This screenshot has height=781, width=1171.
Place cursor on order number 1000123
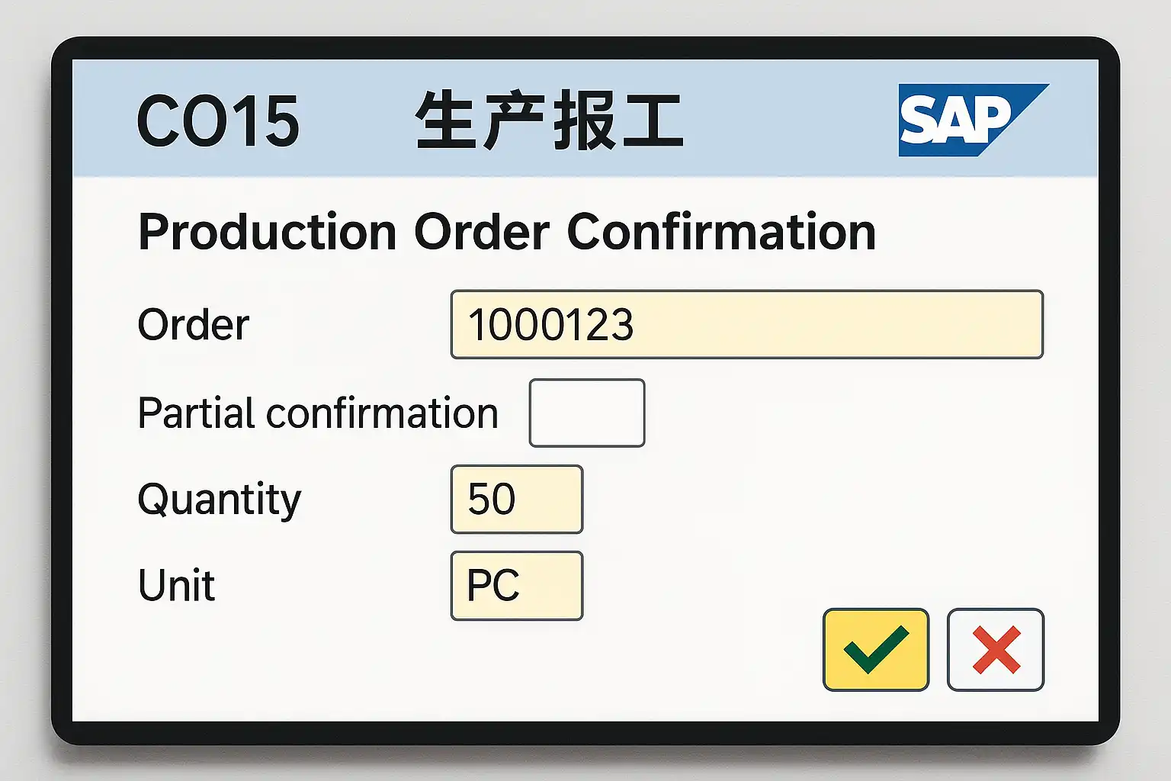coord(550,325)
